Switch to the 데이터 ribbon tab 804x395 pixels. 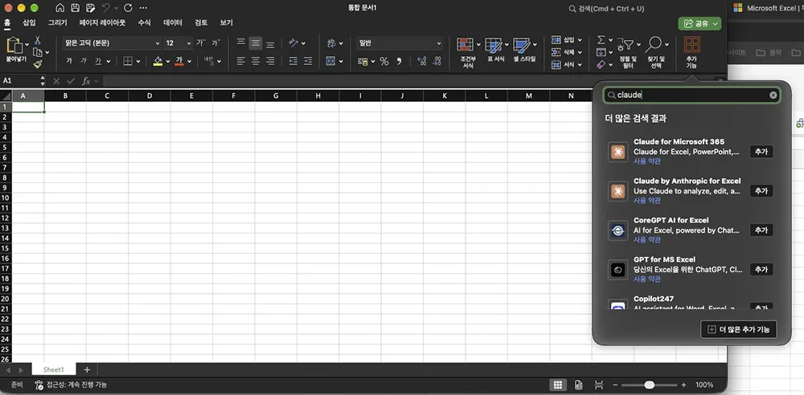pyautogui.click(x=173, y=22)
